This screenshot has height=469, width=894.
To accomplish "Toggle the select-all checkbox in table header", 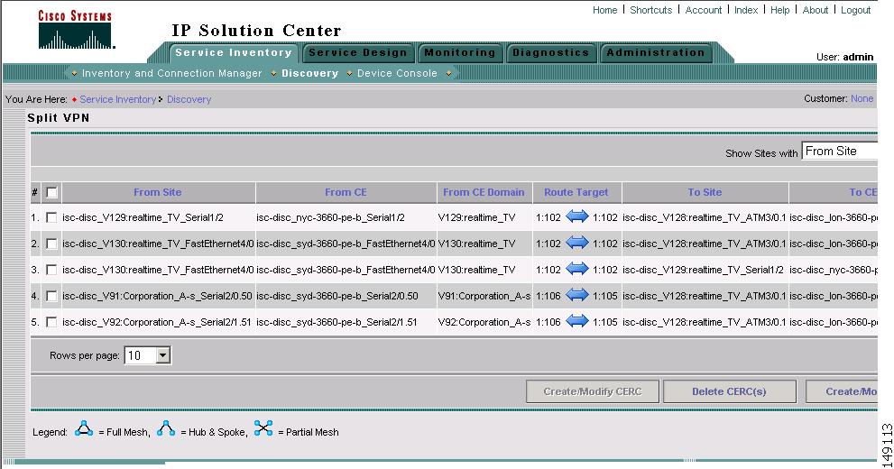I will [x=51, y=193].
